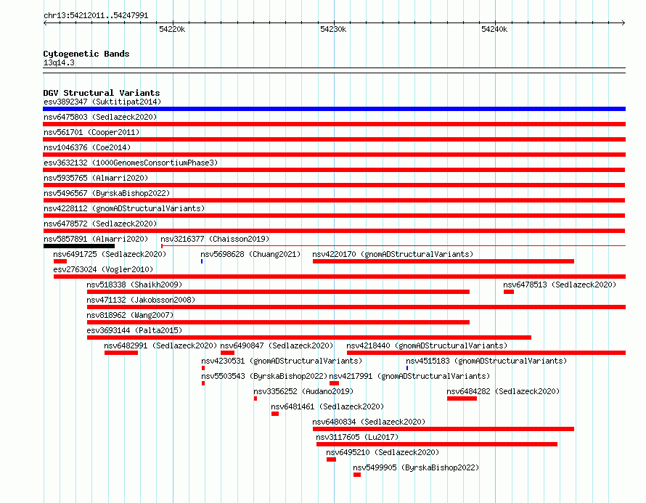Select the small red bar under nsv6491725
Image resolution: width=646 pixels, height=503 pixels.
click(x=60, y=261)
